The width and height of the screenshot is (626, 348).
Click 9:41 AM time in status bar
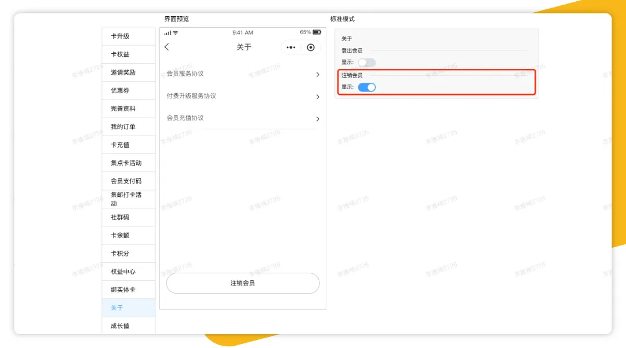pyautogui.click(x=243, y=32)
